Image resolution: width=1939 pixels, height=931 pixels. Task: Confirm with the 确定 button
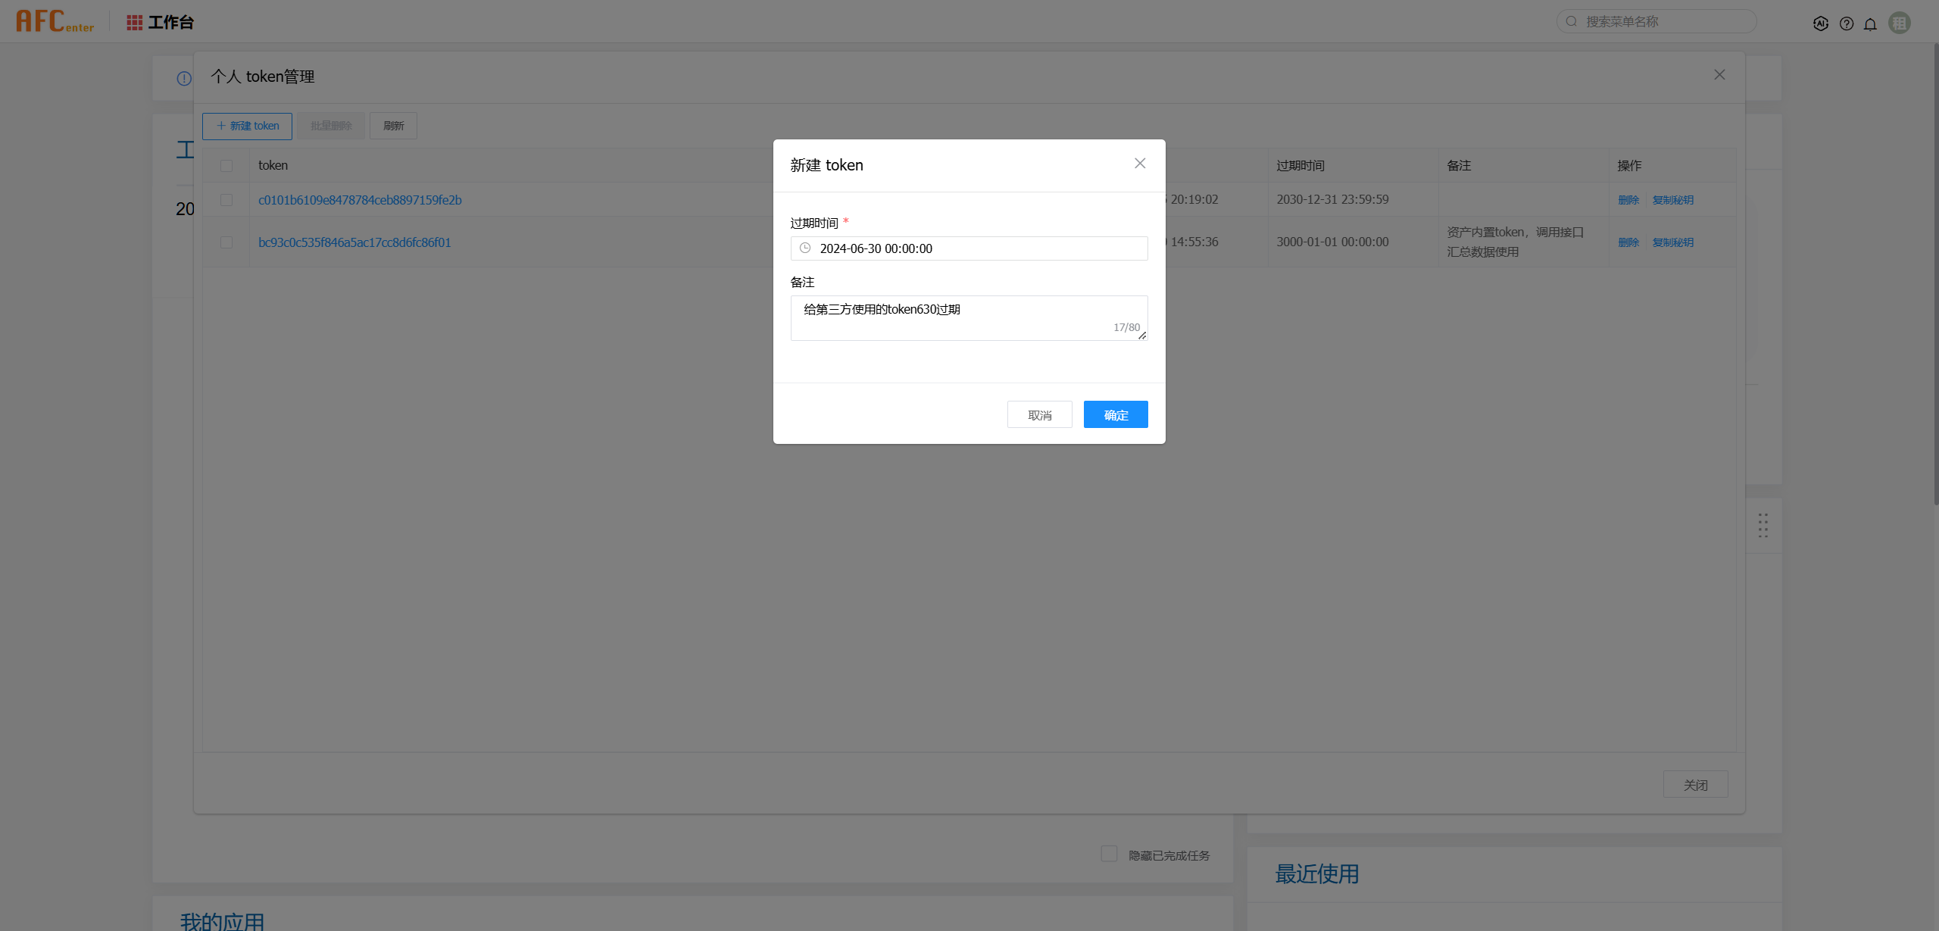click(1115, 414)
